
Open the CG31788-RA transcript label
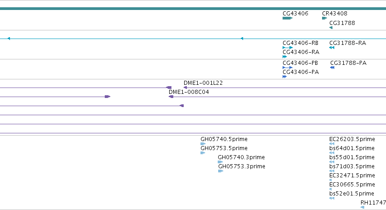[347, 43]
